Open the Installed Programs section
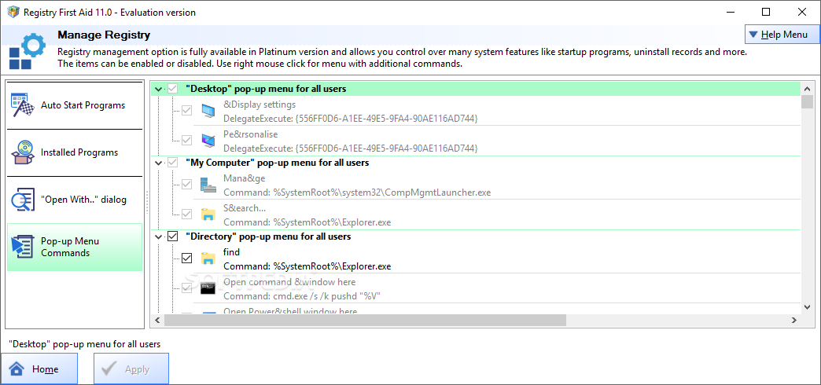 [75, 152]
